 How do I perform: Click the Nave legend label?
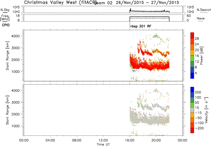coord(201,18)
